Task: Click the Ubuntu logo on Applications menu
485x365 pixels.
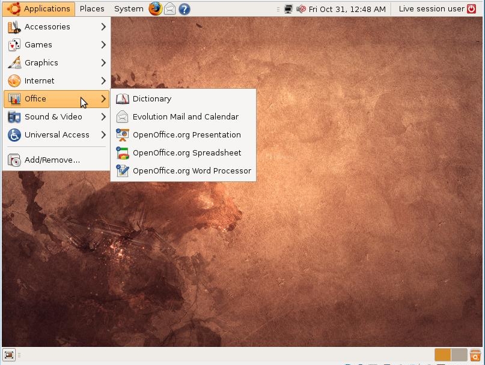Action: pos(14,8)
